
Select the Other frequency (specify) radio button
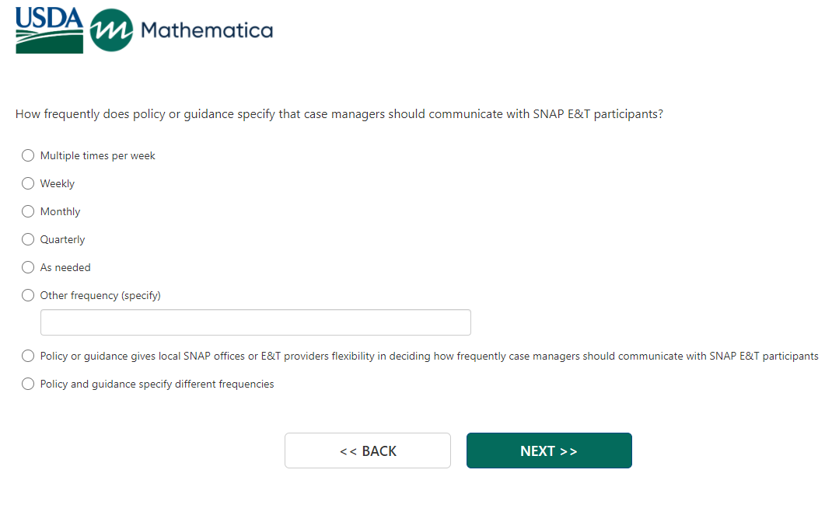click(x=28, y=295)
